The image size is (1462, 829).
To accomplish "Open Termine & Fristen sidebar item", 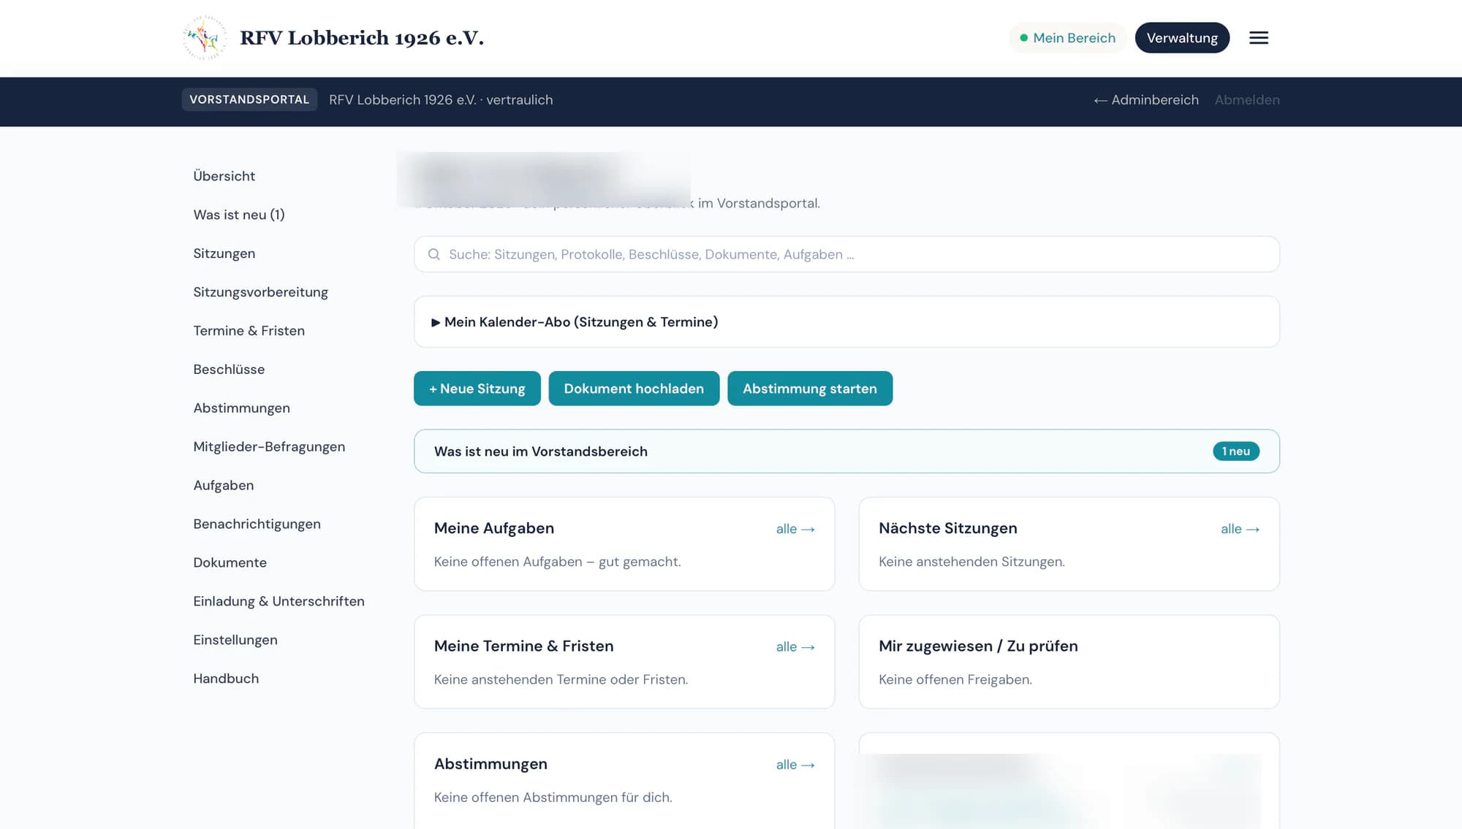I will point(249,331).
